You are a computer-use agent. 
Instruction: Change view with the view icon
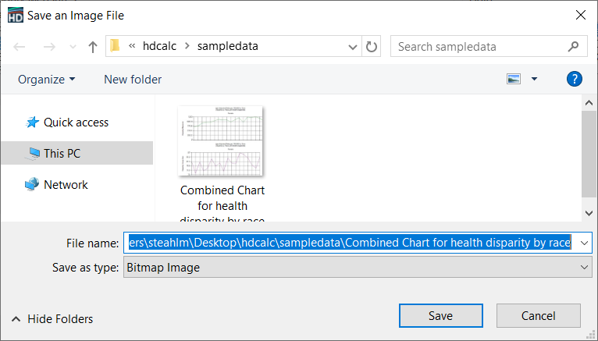tap(513, 79)
